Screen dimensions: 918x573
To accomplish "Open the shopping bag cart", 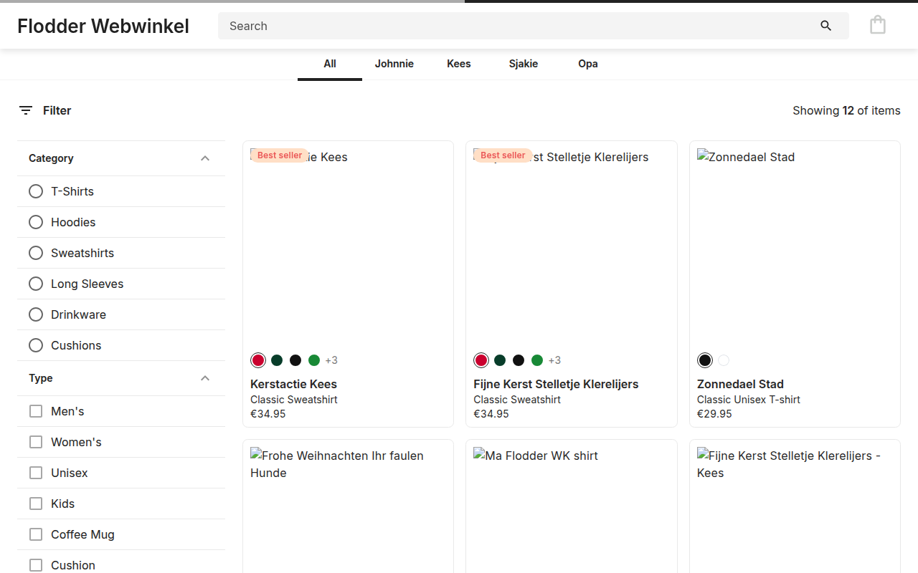I will coord(878,25).
